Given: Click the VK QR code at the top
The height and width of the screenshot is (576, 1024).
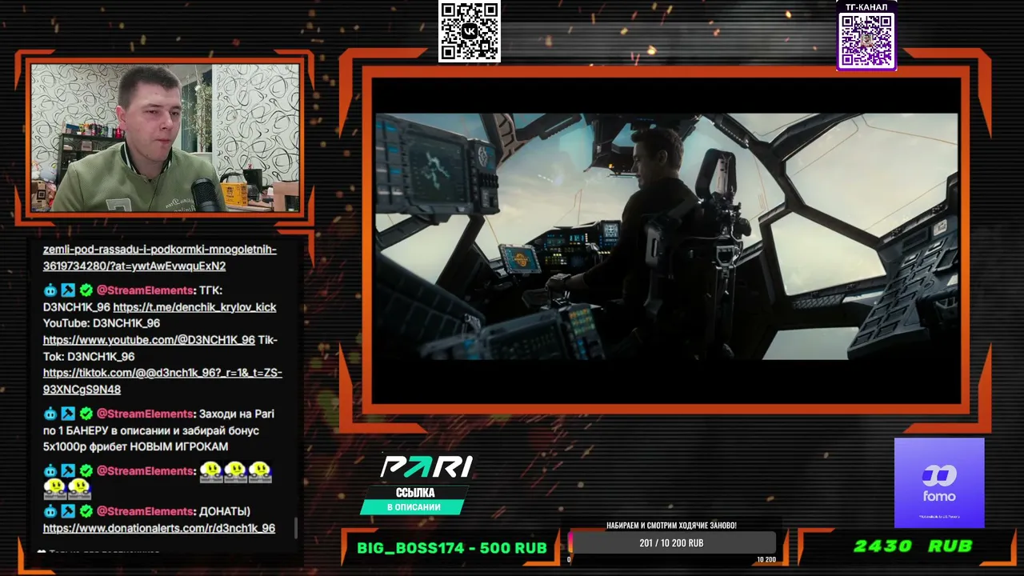Looking at the screenshot, I should point(470,31).
